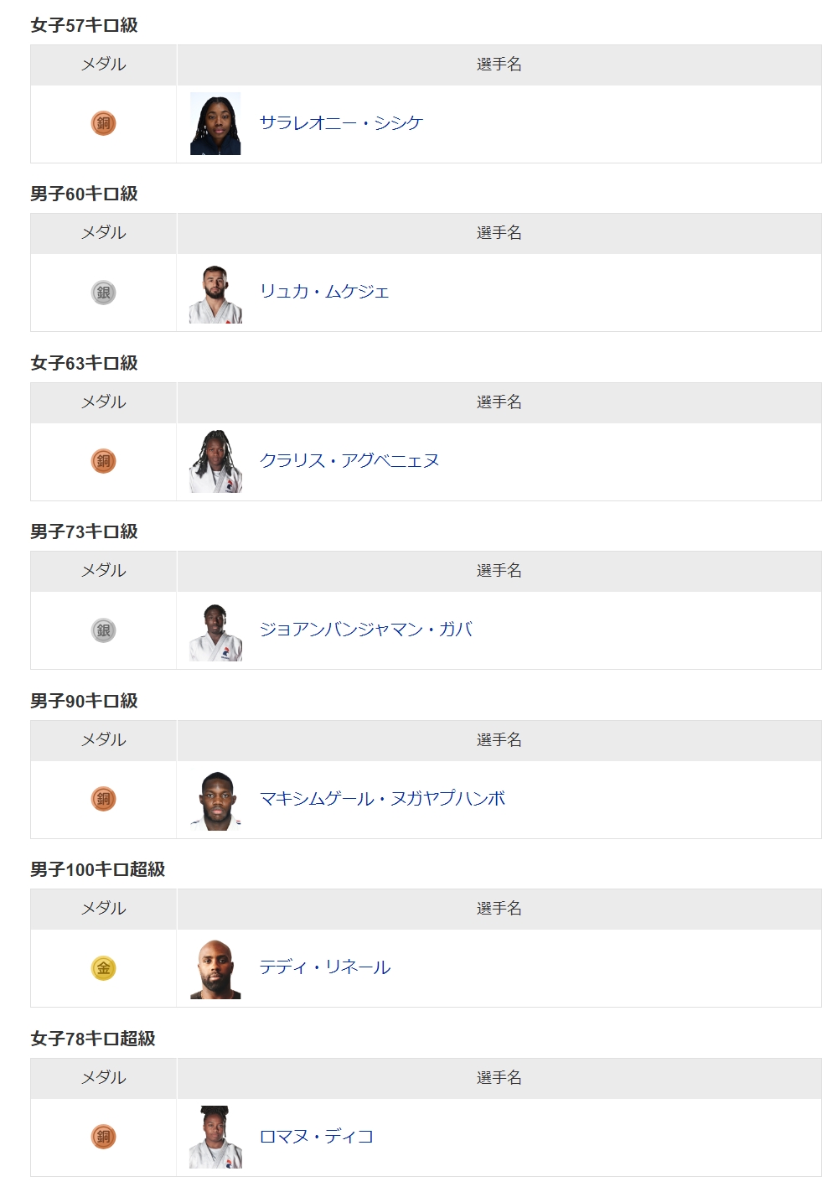Click the photo of テディ・リネール
The image size is (822, 1187).
pos(215,968)
